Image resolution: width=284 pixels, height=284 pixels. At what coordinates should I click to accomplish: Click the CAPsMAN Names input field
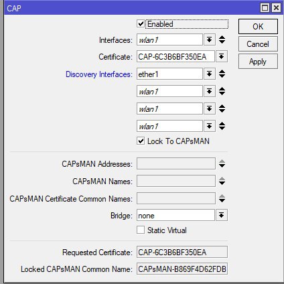[176, 181]
